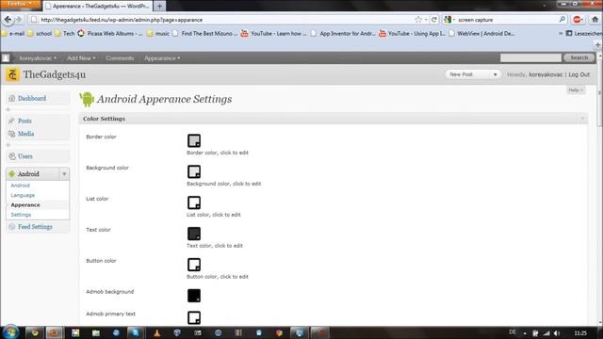The image size is (603, 339).
Task: Edit the Background color swatch
Action: (194, 171)
